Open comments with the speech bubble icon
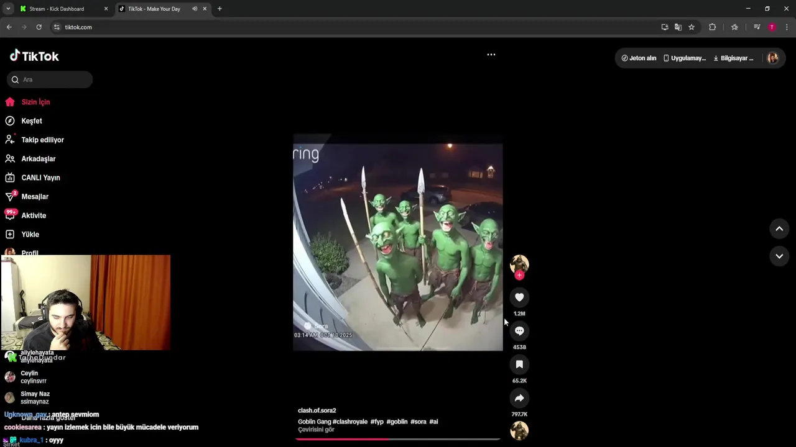Image resolution: width=796 pixels, height=447 pixels. pyautogui.click(x=519, y=331)
